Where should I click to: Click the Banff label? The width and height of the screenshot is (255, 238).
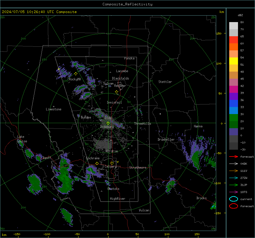click(x=47, y=158)
